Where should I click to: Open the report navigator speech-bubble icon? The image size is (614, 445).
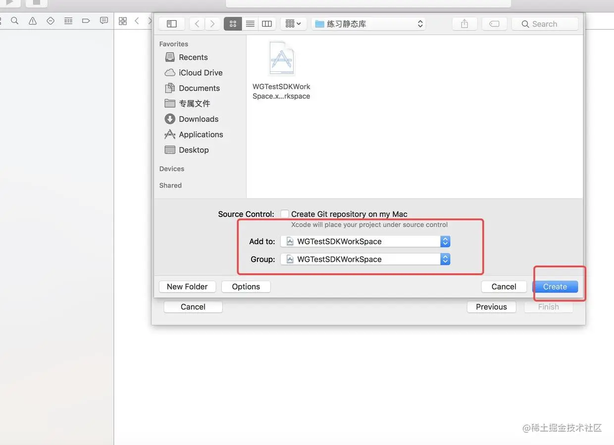(104, 21)
